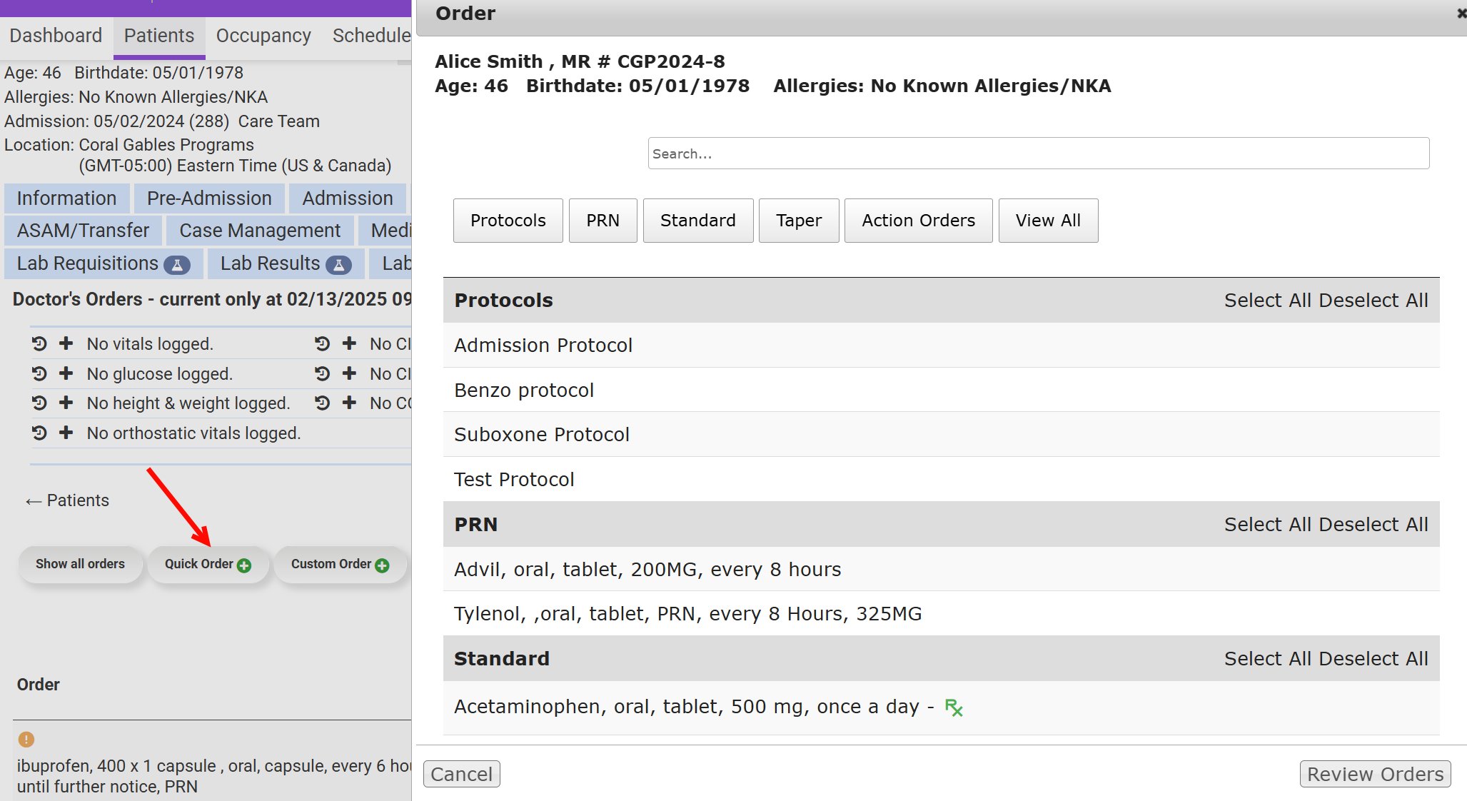The height and width of the screenshot is (801, 1467).
Task: Click into the order Search field
Action: coord(1038,153)
